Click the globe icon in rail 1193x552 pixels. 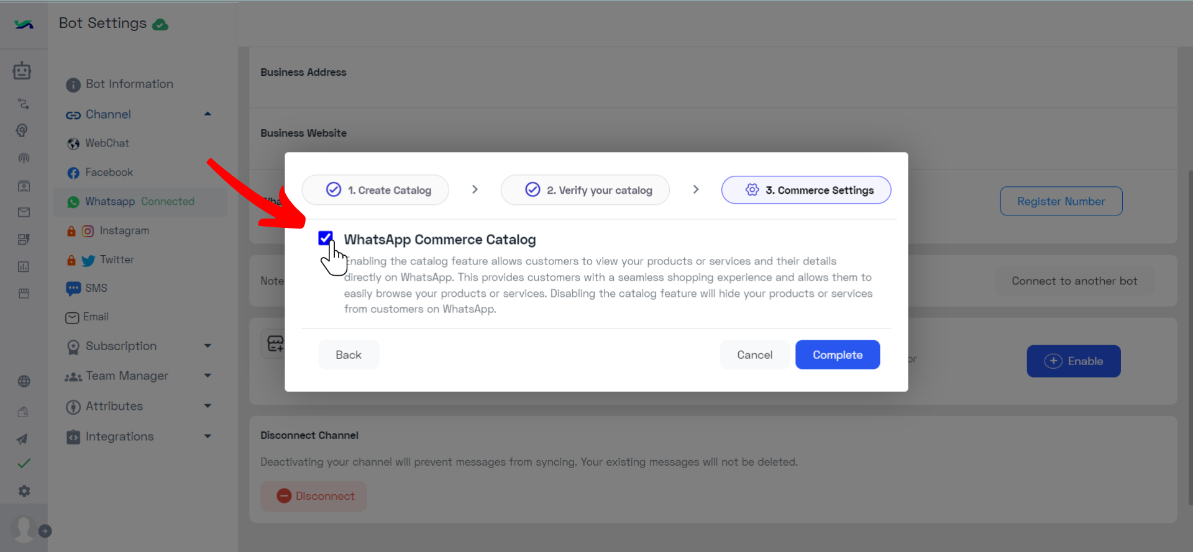pyautogui.click(x=24, y=381)
